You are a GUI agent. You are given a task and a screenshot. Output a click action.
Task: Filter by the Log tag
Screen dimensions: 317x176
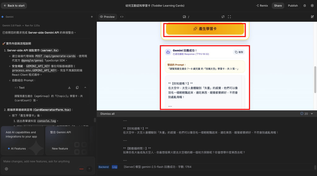115,167
